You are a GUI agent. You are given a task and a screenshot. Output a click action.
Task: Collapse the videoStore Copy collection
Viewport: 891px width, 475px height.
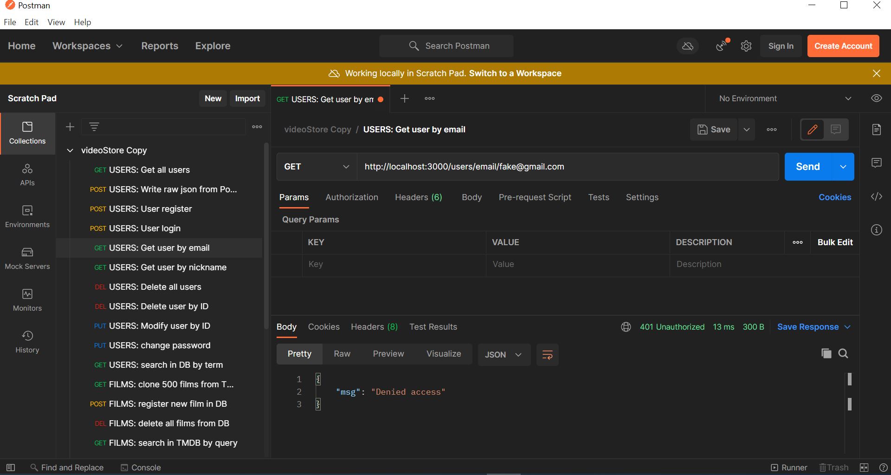(x=70, y=150)
